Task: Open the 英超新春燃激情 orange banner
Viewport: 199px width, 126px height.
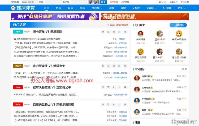Action: pos(145,16)
